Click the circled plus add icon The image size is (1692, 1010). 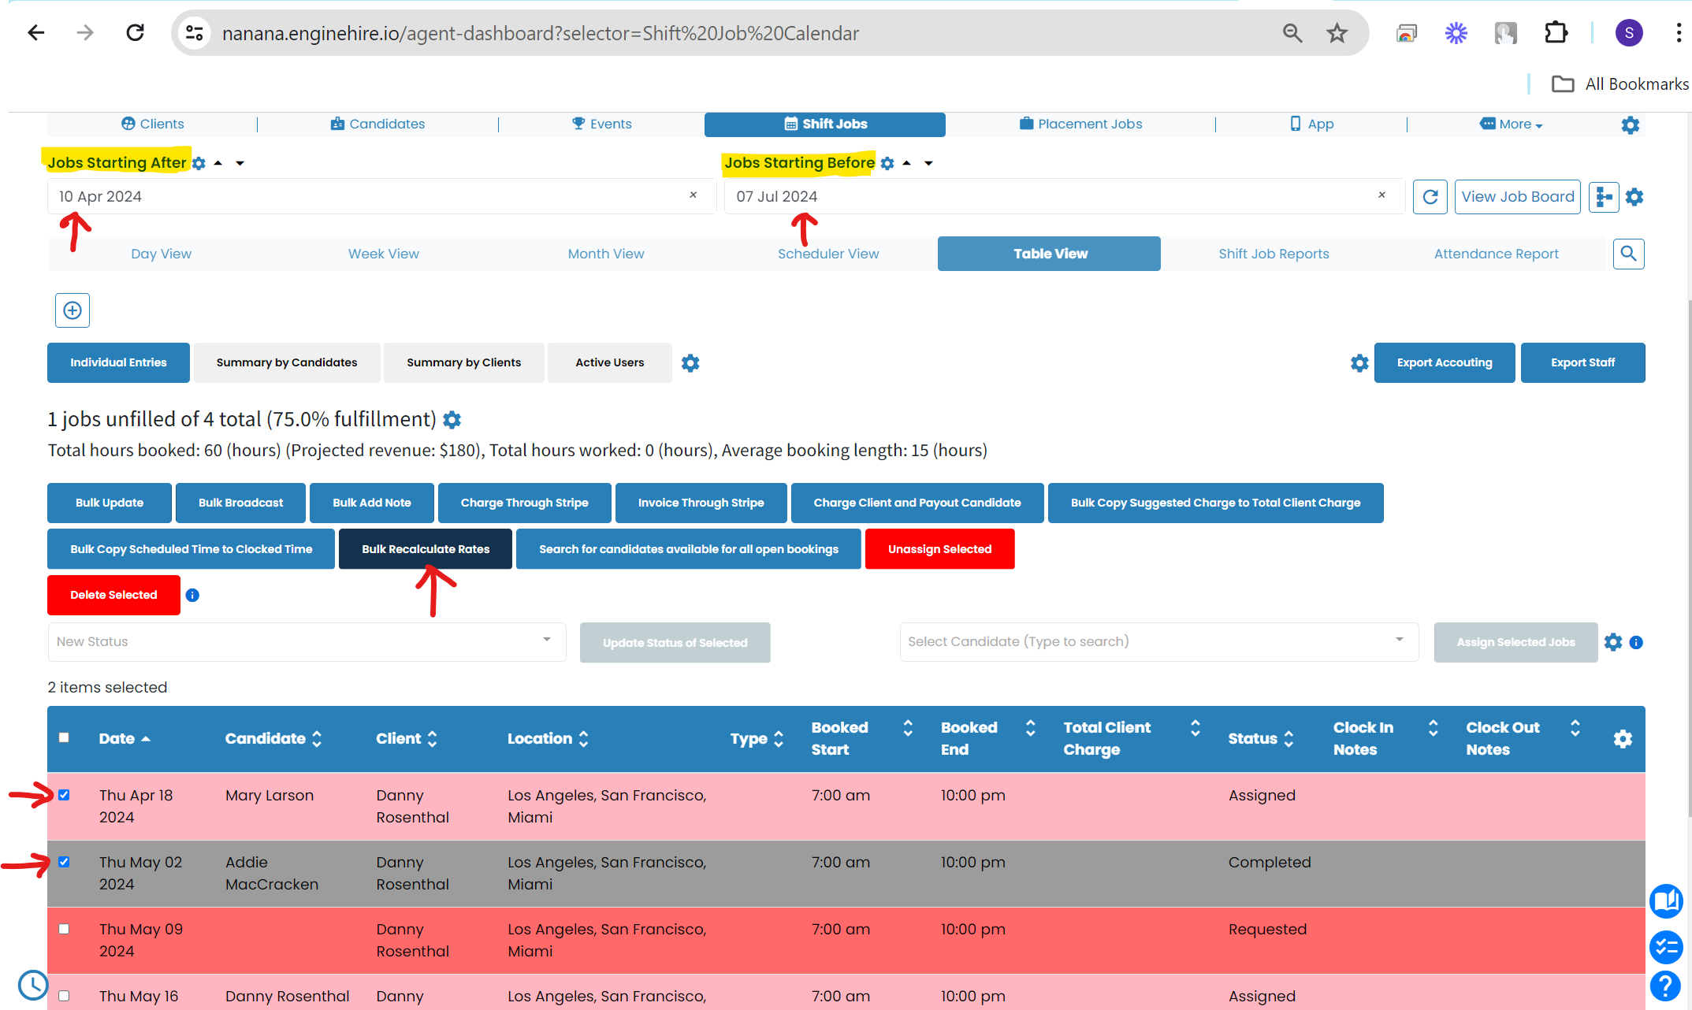pos(73,310)
